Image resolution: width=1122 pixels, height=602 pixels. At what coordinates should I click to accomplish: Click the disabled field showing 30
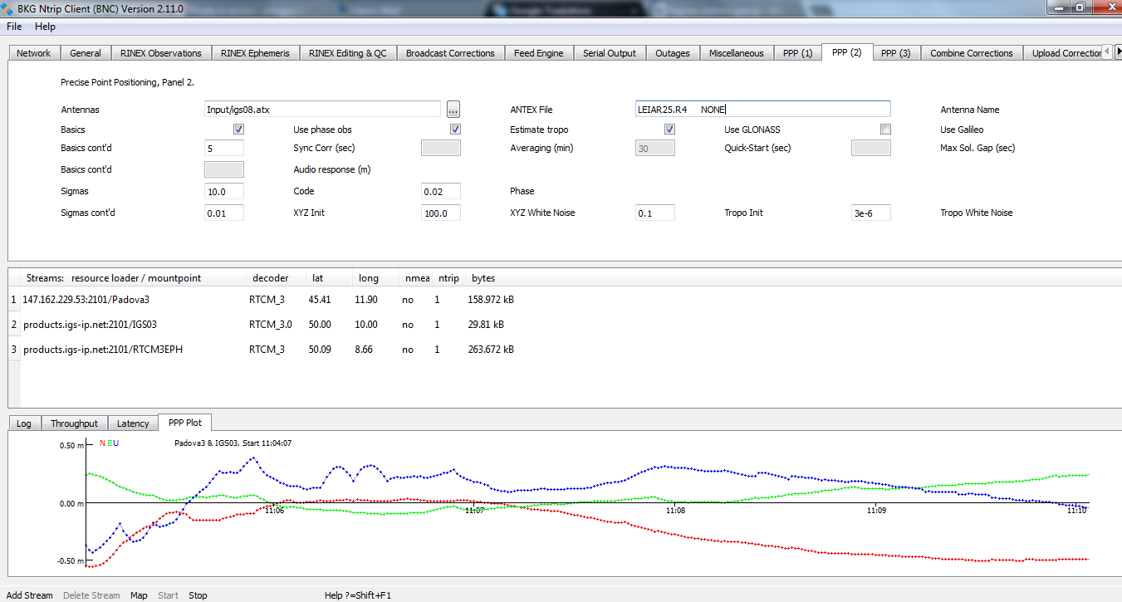655,148
